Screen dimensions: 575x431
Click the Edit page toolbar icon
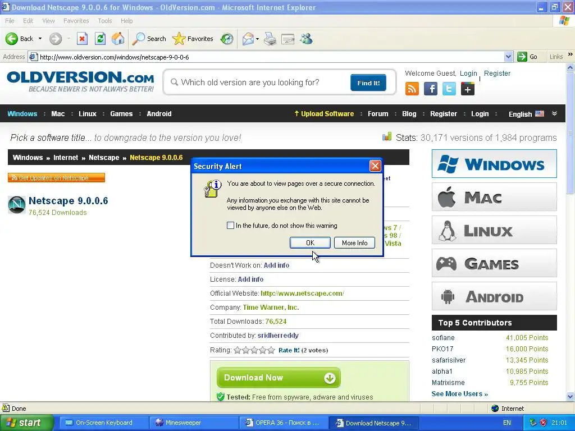coord(288,39)
